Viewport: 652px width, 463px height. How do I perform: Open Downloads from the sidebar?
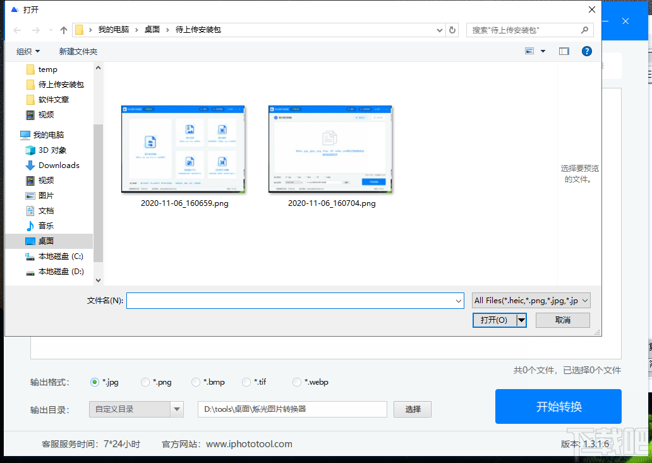pos(57,165)
